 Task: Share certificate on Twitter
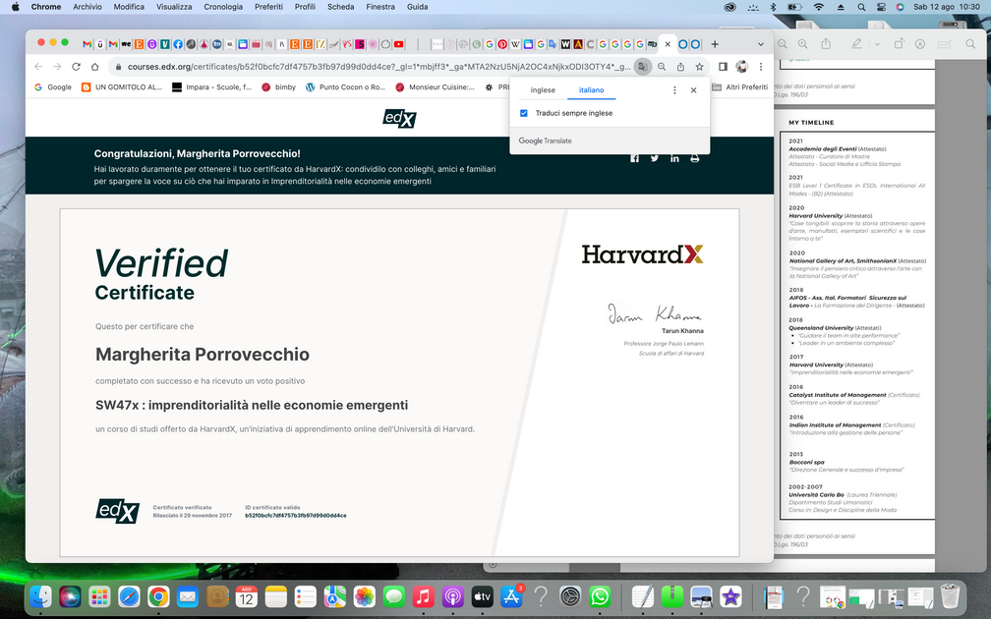(x=655, y=158)
